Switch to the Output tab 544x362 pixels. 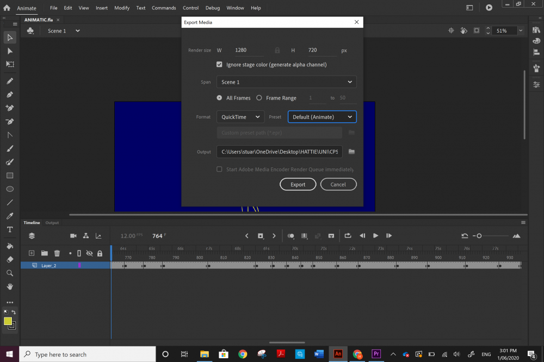coord(52,223)
